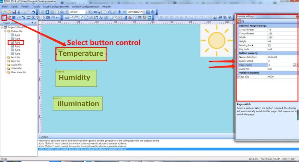Click the Humidity button on canvas
Screen dimensions: 299x162
[76, 78]
